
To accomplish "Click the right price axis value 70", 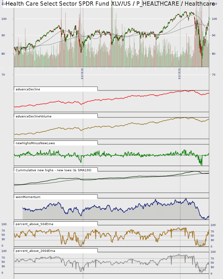I will [214, 75].
